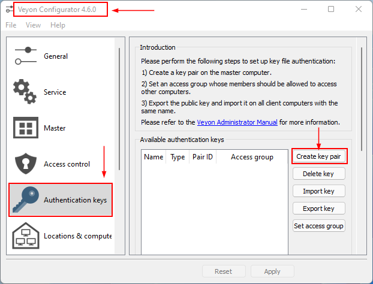Sort keys by Type column header

(178, 157)
